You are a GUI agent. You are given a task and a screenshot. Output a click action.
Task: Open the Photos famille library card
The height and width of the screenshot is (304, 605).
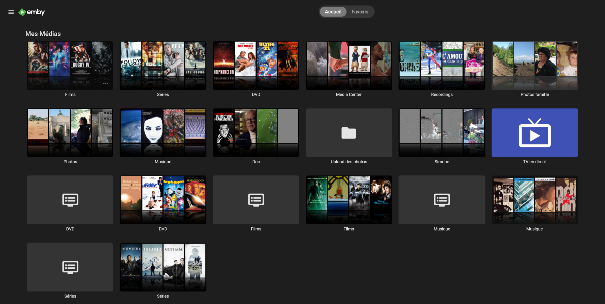[x=534, y=66]
